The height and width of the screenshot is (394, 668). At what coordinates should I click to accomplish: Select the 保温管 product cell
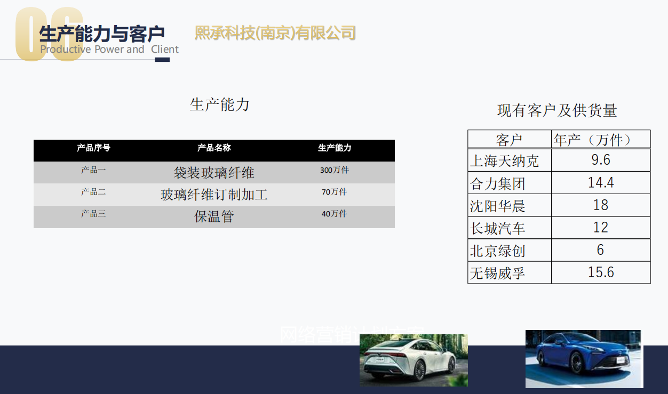[x=214, y=216]
